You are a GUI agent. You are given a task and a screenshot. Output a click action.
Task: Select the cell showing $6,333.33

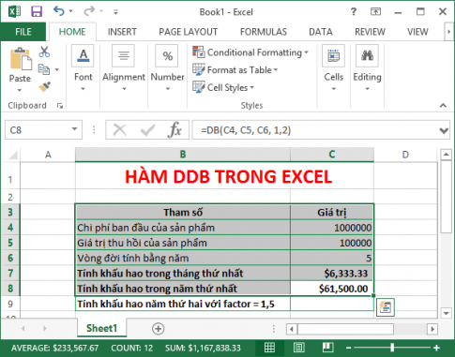pos(332,274)
